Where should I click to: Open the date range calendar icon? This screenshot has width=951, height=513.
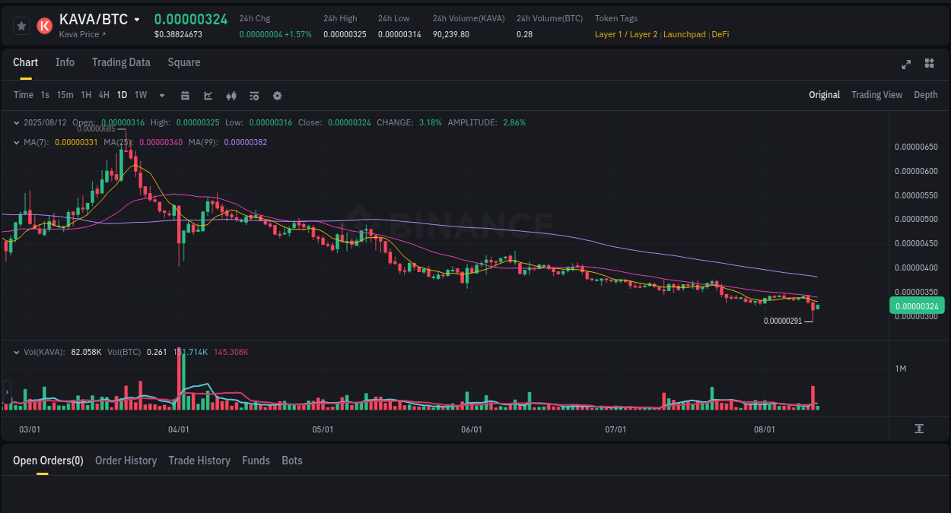[x=185, y=95]
